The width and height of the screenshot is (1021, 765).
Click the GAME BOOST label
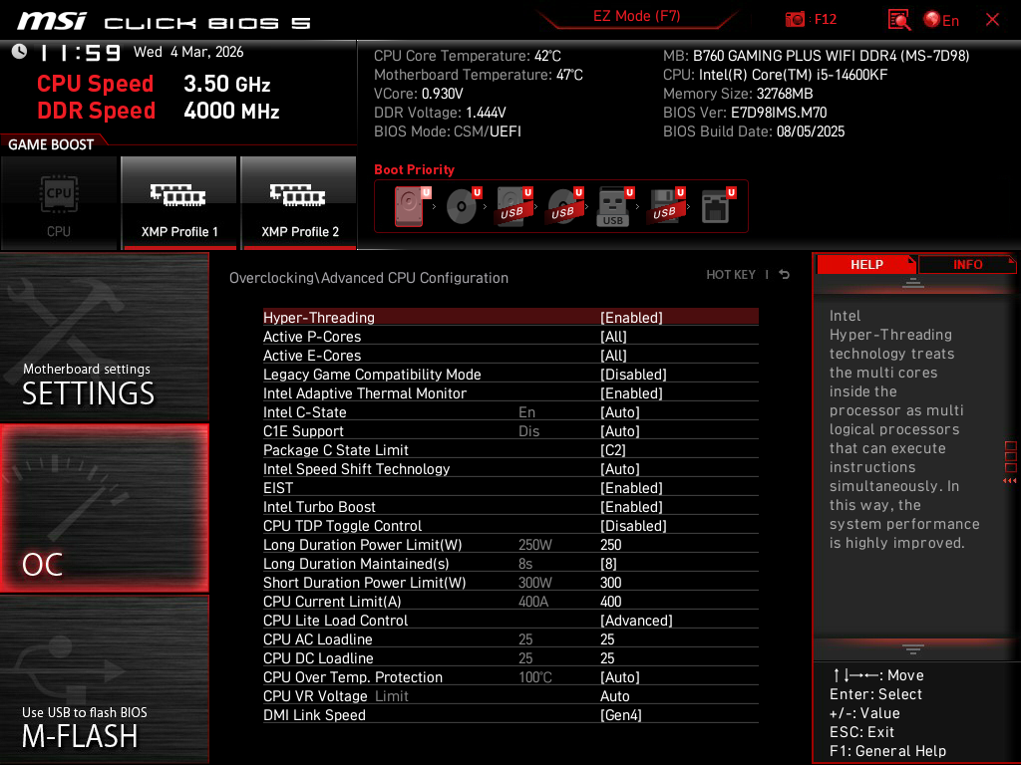(51, 144)
